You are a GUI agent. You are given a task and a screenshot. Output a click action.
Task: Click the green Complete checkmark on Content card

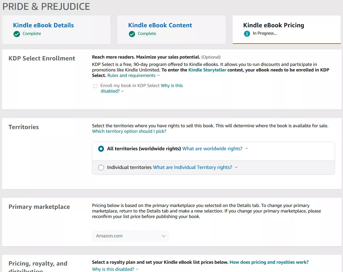(x=132, y=34)
